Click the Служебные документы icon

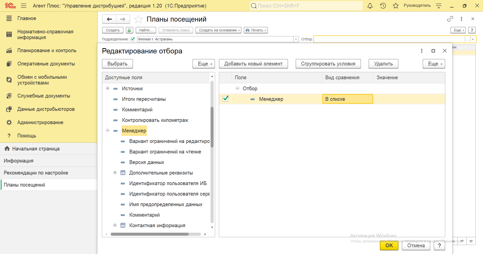click(x=9, y=96)
